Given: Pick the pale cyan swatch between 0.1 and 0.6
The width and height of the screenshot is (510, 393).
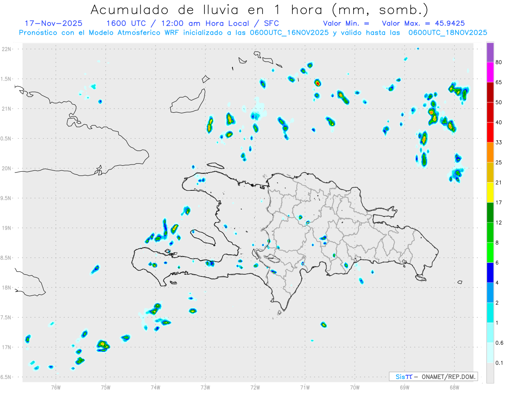Looking at the screenshot, I should pos(490,353).
